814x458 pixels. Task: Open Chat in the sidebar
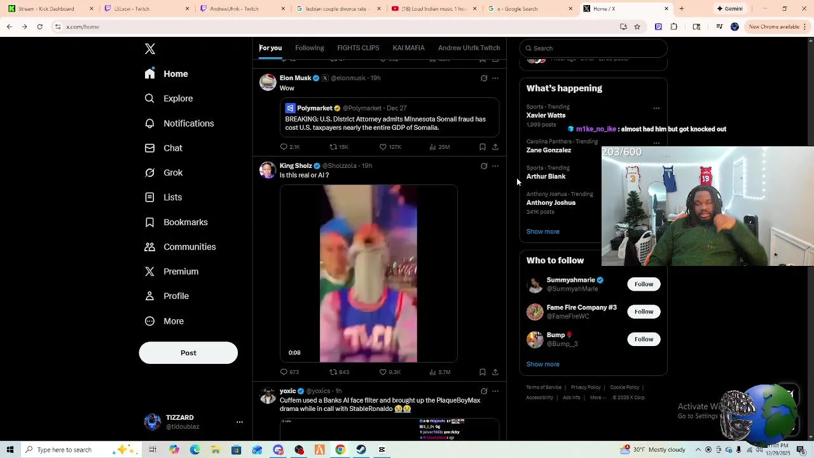pyautogui.click(x=163, y=148)
